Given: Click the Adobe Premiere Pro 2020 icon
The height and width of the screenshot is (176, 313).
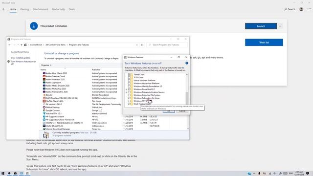Looking at the screenshot, I should coord(44,92).
